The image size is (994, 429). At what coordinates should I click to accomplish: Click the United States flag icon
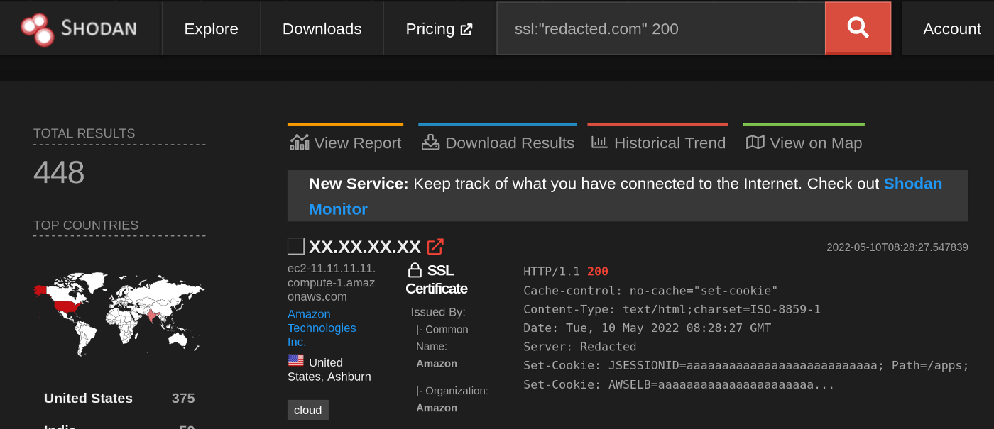[x=295, y=361]
